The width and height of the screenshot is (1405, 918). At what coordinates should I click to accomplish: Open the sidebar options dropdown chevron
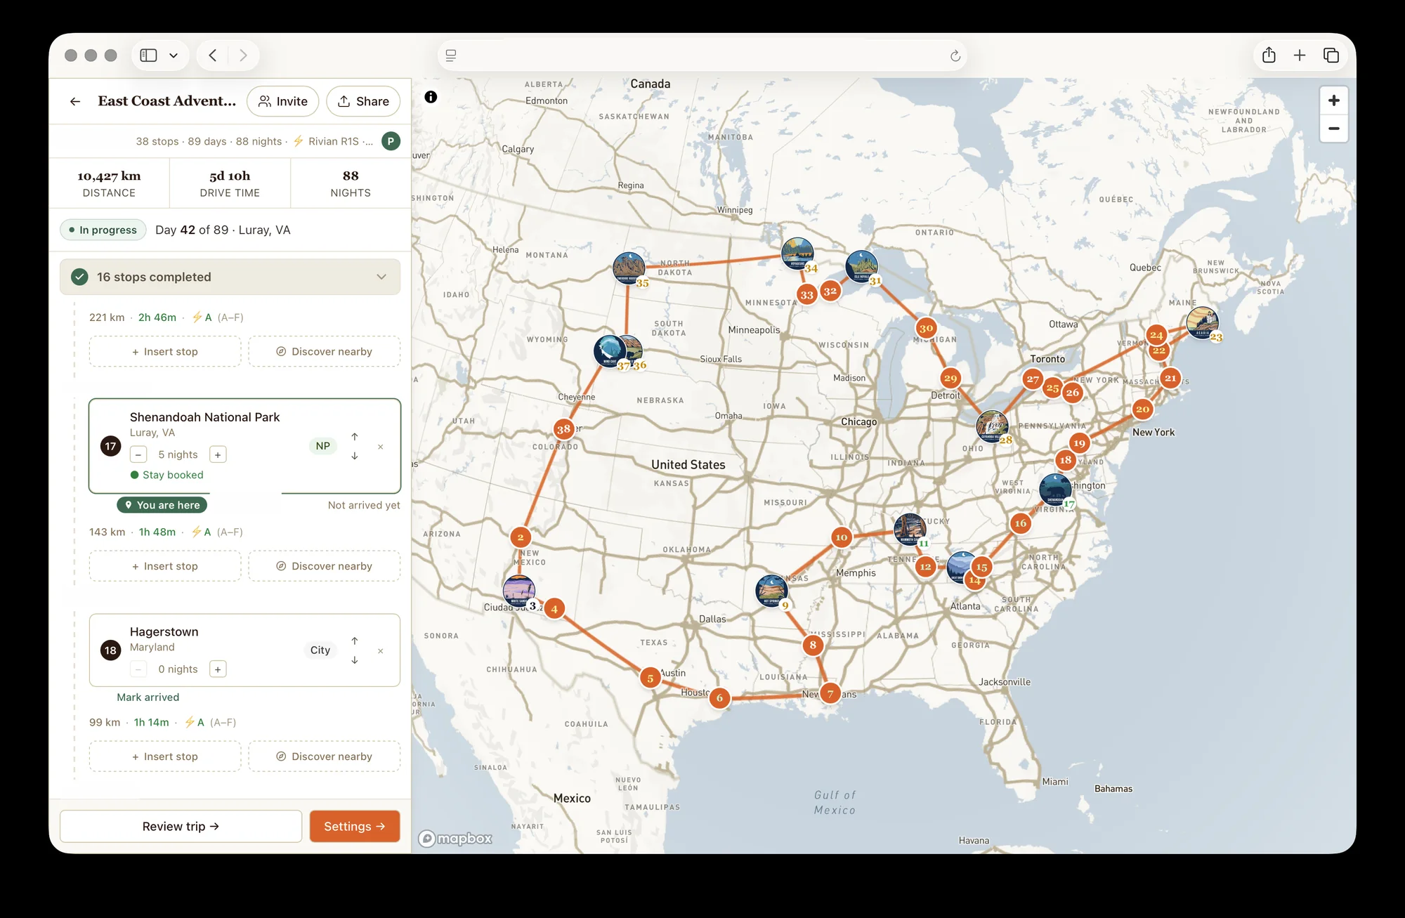point(174,55)
